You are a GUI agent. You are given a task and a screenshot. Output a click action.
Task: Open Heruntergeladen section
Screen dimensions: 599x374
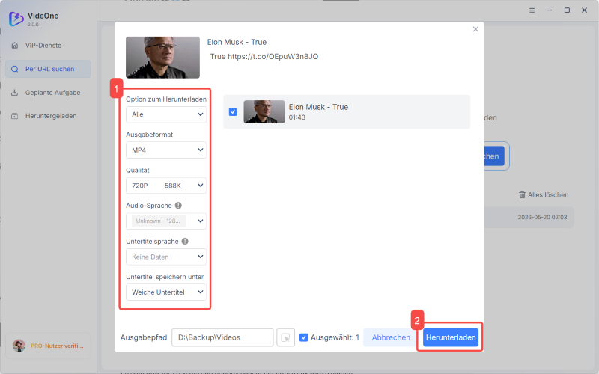48,116
